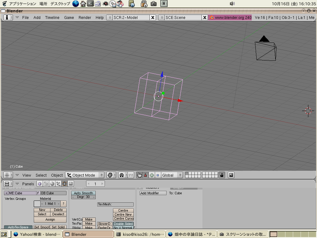
Task: Open the pivot point selector icon
Action: [x=123, y=175]
